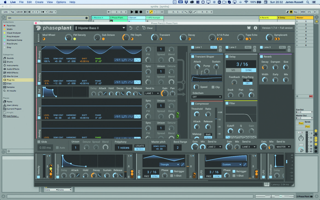Click the keyboard icon near Latency readout
Screen dimensions: 320x200
point(267,184)
